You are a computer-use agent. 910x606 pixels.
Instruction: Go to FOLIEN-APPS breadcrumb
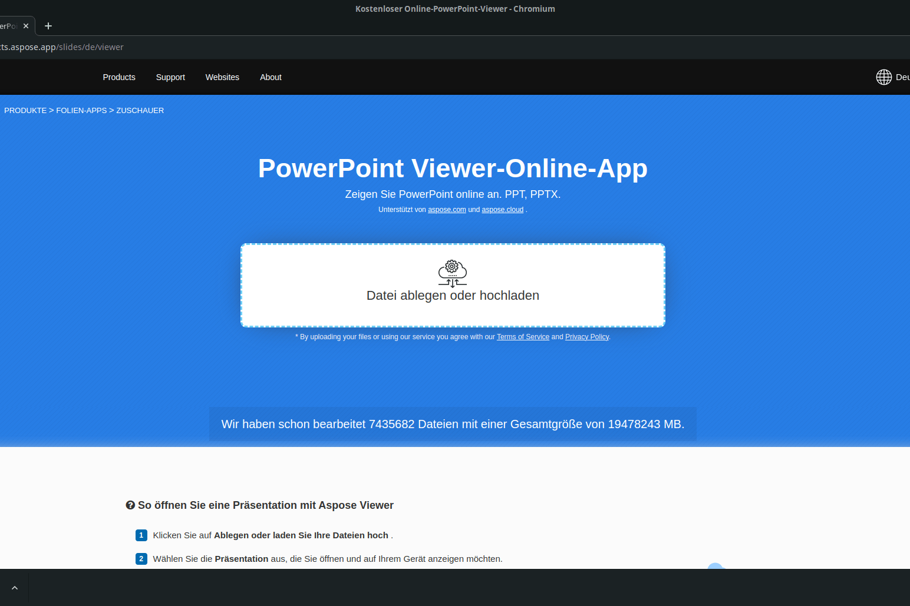point(81,110)
